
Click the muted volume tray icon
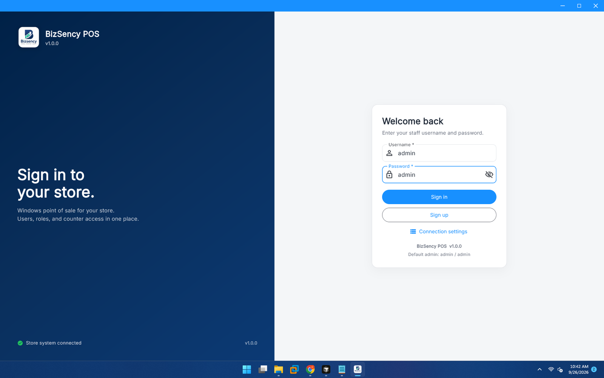click(560, 369)
